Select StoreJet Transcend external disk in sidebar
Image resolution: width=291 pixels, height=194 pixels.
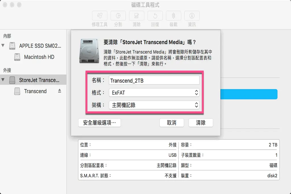[39, 80]
